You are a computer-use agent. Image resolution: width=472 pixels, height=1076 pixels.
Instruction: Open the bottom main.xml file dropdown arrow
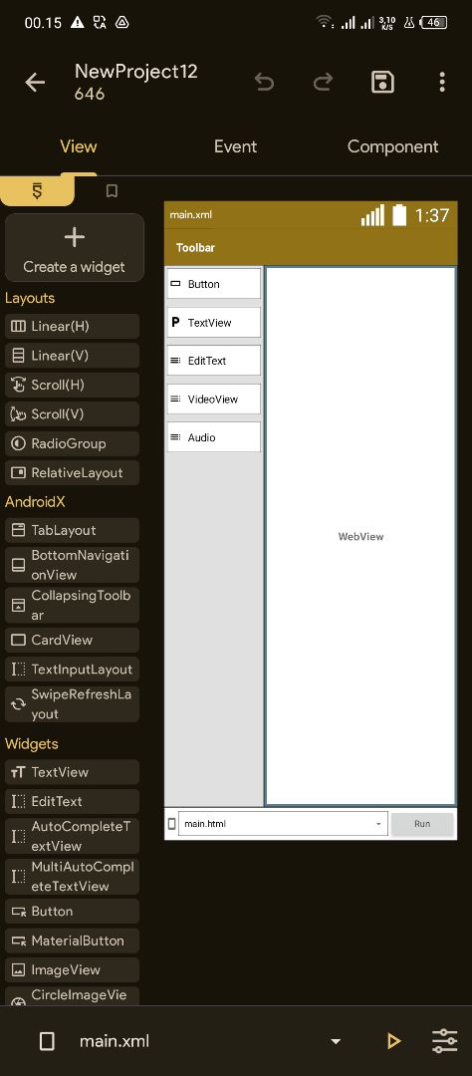[x=336, y=1041]
